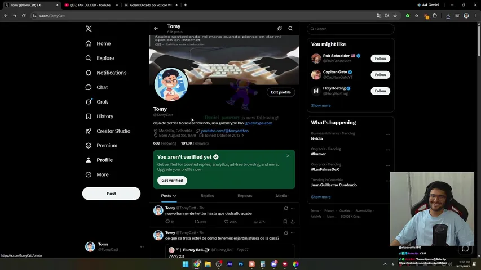This screenshot has width=481, height=270.
Task: Click Ask Gemini button
Action: [428, 5]
